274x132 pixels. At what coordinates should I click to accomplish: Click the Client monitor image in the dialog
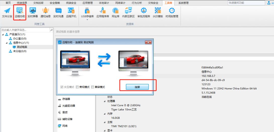(x=133, y=63)
